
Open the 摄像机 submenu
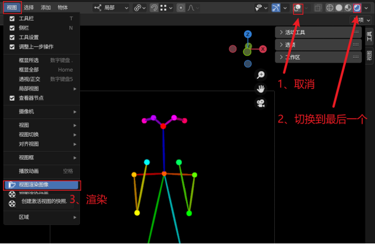tap(41, 111)
